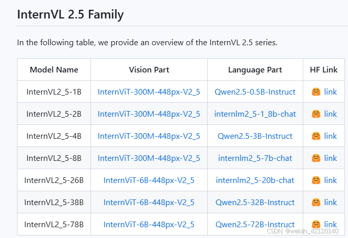Click the hugging face emoji in InternVL2_5-2B row

point(316,114)
